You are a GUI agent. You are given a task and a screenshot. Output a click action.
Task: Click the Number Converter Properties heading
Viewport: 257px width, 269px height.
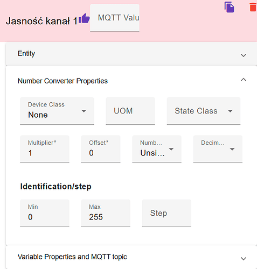point(62,81)
